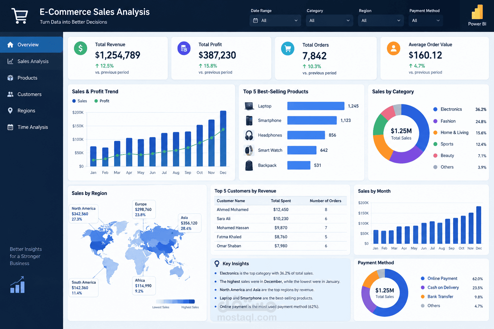Click the Total Profit coins icon
This screenshot has width=494, height=329.
click(x=184, y=49)
